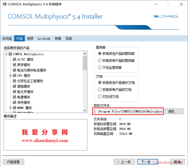Select the 化学反应工程模块 tree row label
This screenshot has width=188, height=167.
click(30, 81)
